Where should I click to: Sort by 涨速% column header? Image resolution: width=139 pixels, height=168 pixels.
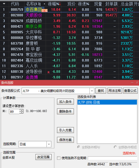[83, 4]
